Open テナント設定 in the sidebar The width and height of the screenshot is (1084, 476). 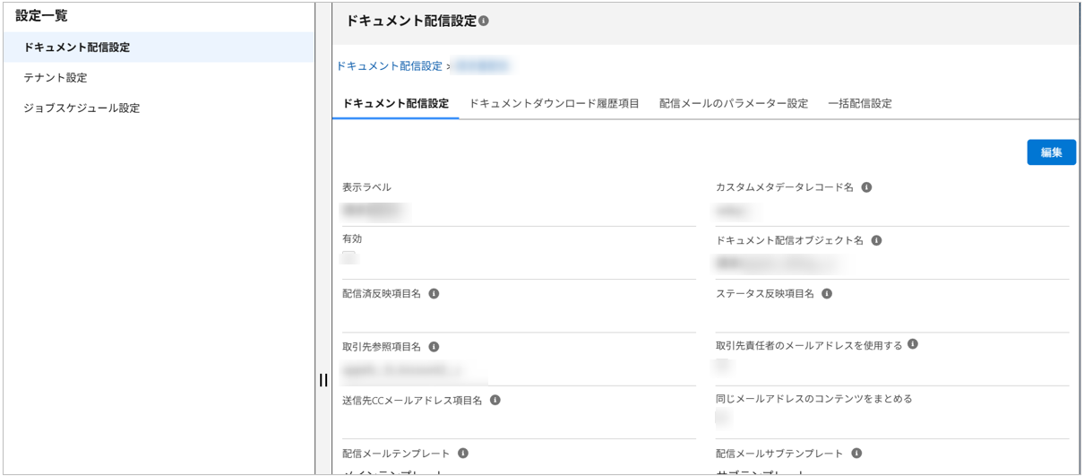coord(56,78)
